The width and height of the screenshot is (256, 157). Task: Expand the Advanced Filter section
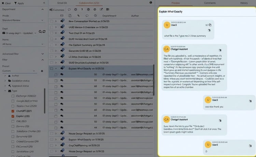(42, 54)
